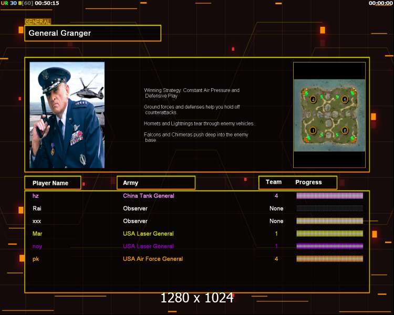This screenshot has width=394, height=315.
Task: Click start position 5 on the map
Action: pyautogui.click(x=345, y=100)
